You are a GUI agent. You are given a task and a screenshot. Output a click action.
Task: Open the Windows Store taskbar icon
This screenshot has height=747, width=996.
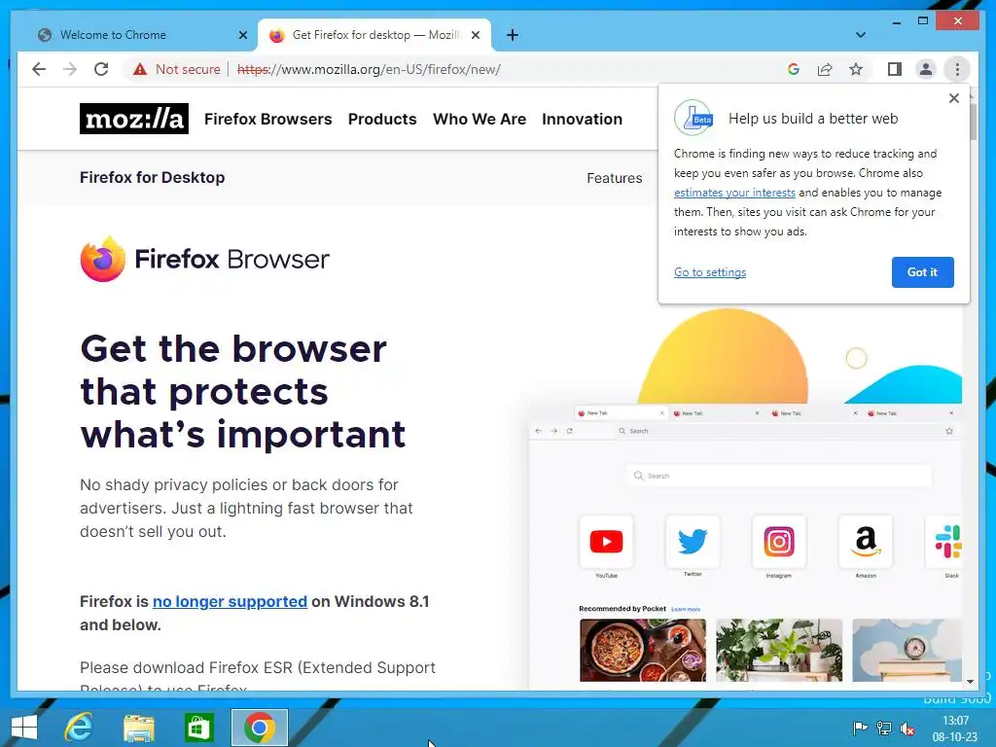pyautogui.click(x=198, y=728)
